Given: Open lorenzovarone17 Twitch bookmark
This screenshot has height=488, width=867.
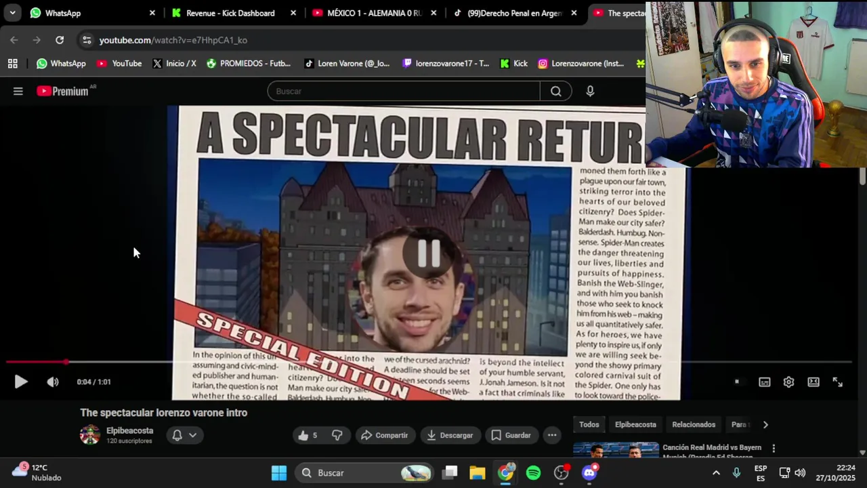Looking at the screenshot, I should tap(446, 64).
